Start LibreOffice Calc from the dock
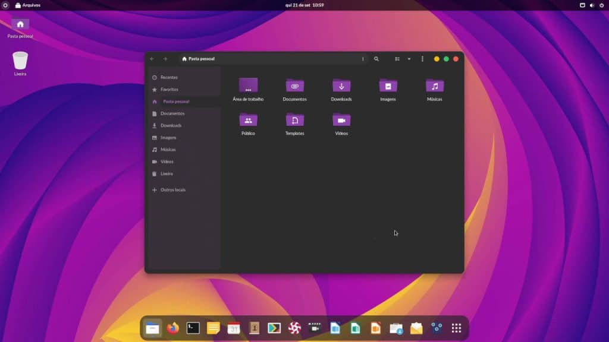Image resolution: width=609 pixels, height=342 pixels. 355,327
